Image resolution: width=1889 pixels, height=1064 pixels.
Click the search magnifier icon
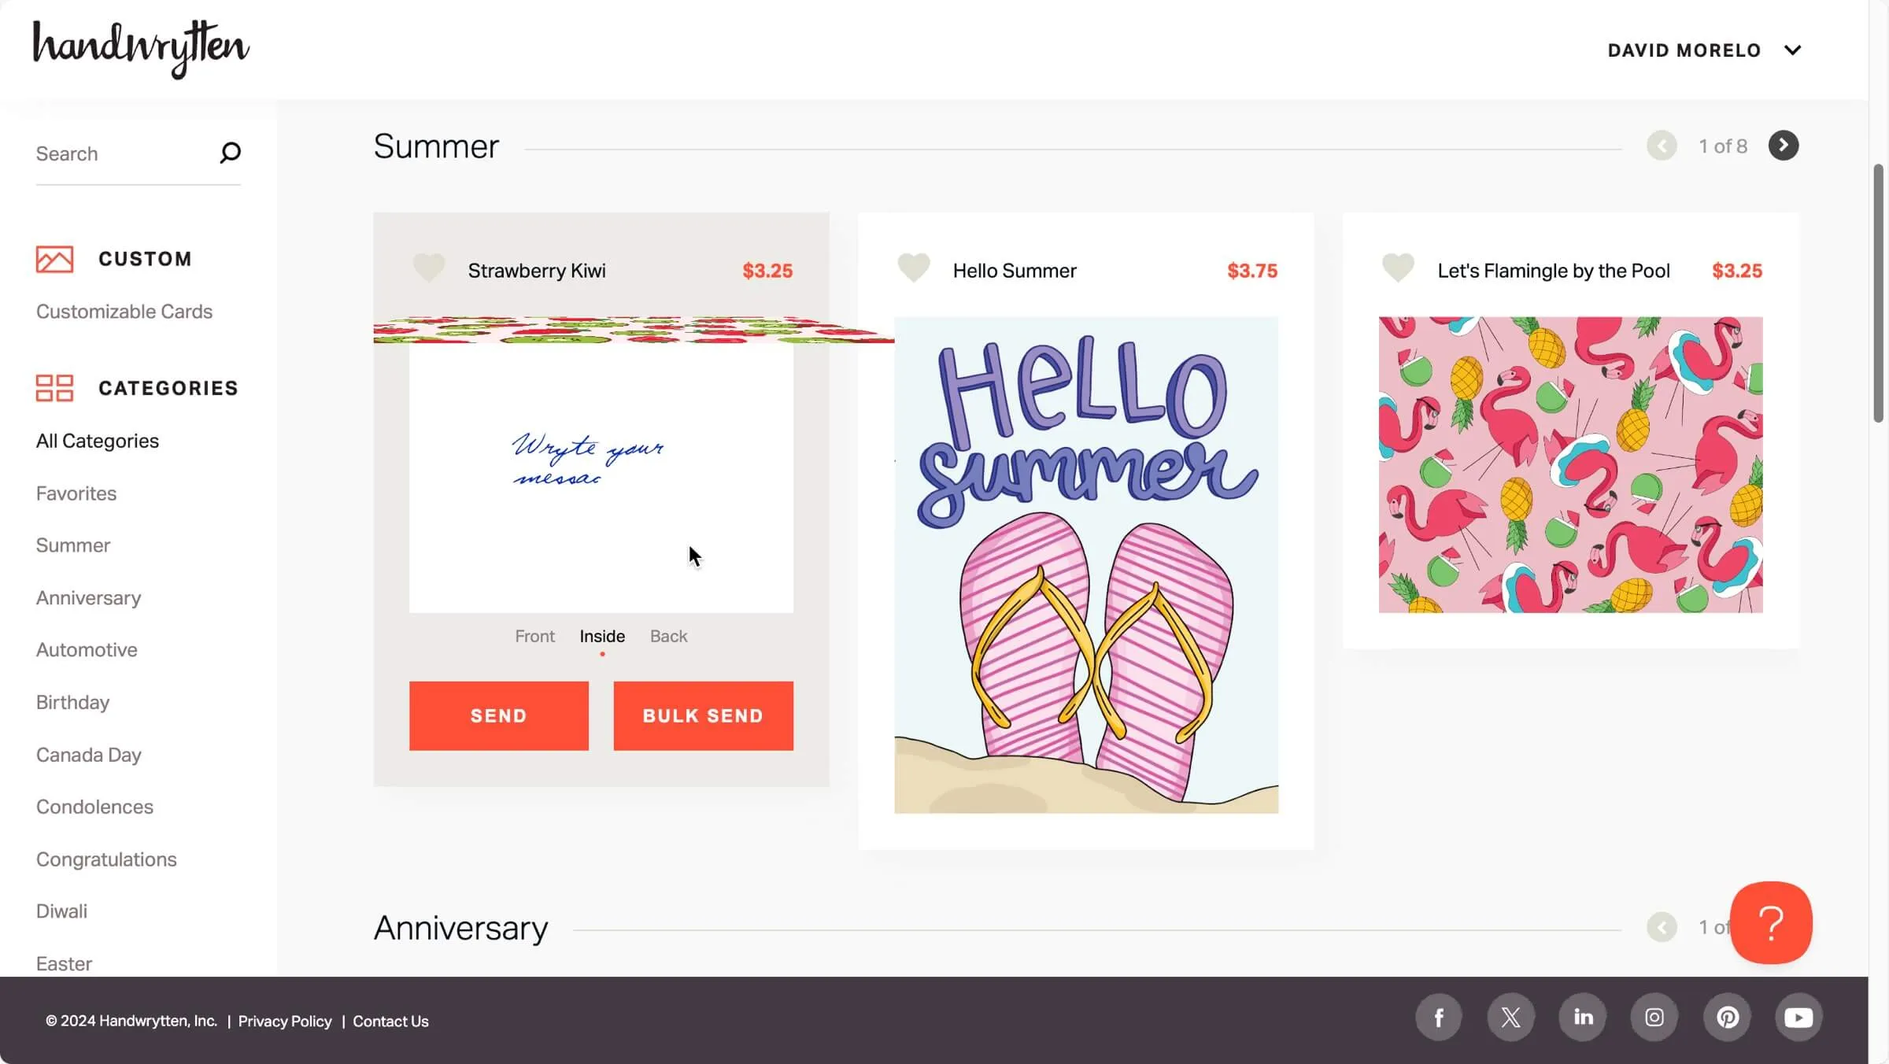pos(230,152)
